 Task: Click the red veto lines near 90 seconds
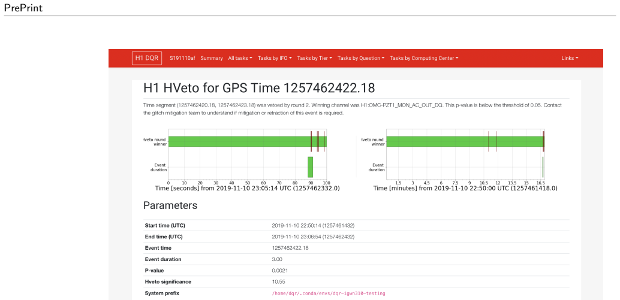[311, 141]
